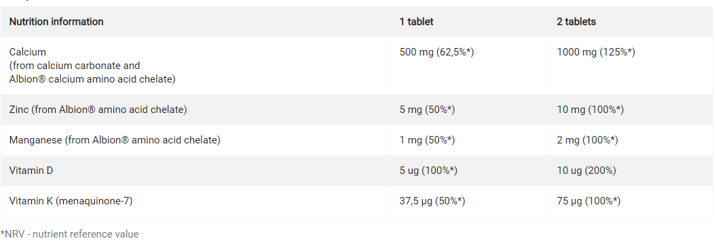Click the Calcium row label
Viewport: 716px width, 247px height.
click(x=27, y=52)
